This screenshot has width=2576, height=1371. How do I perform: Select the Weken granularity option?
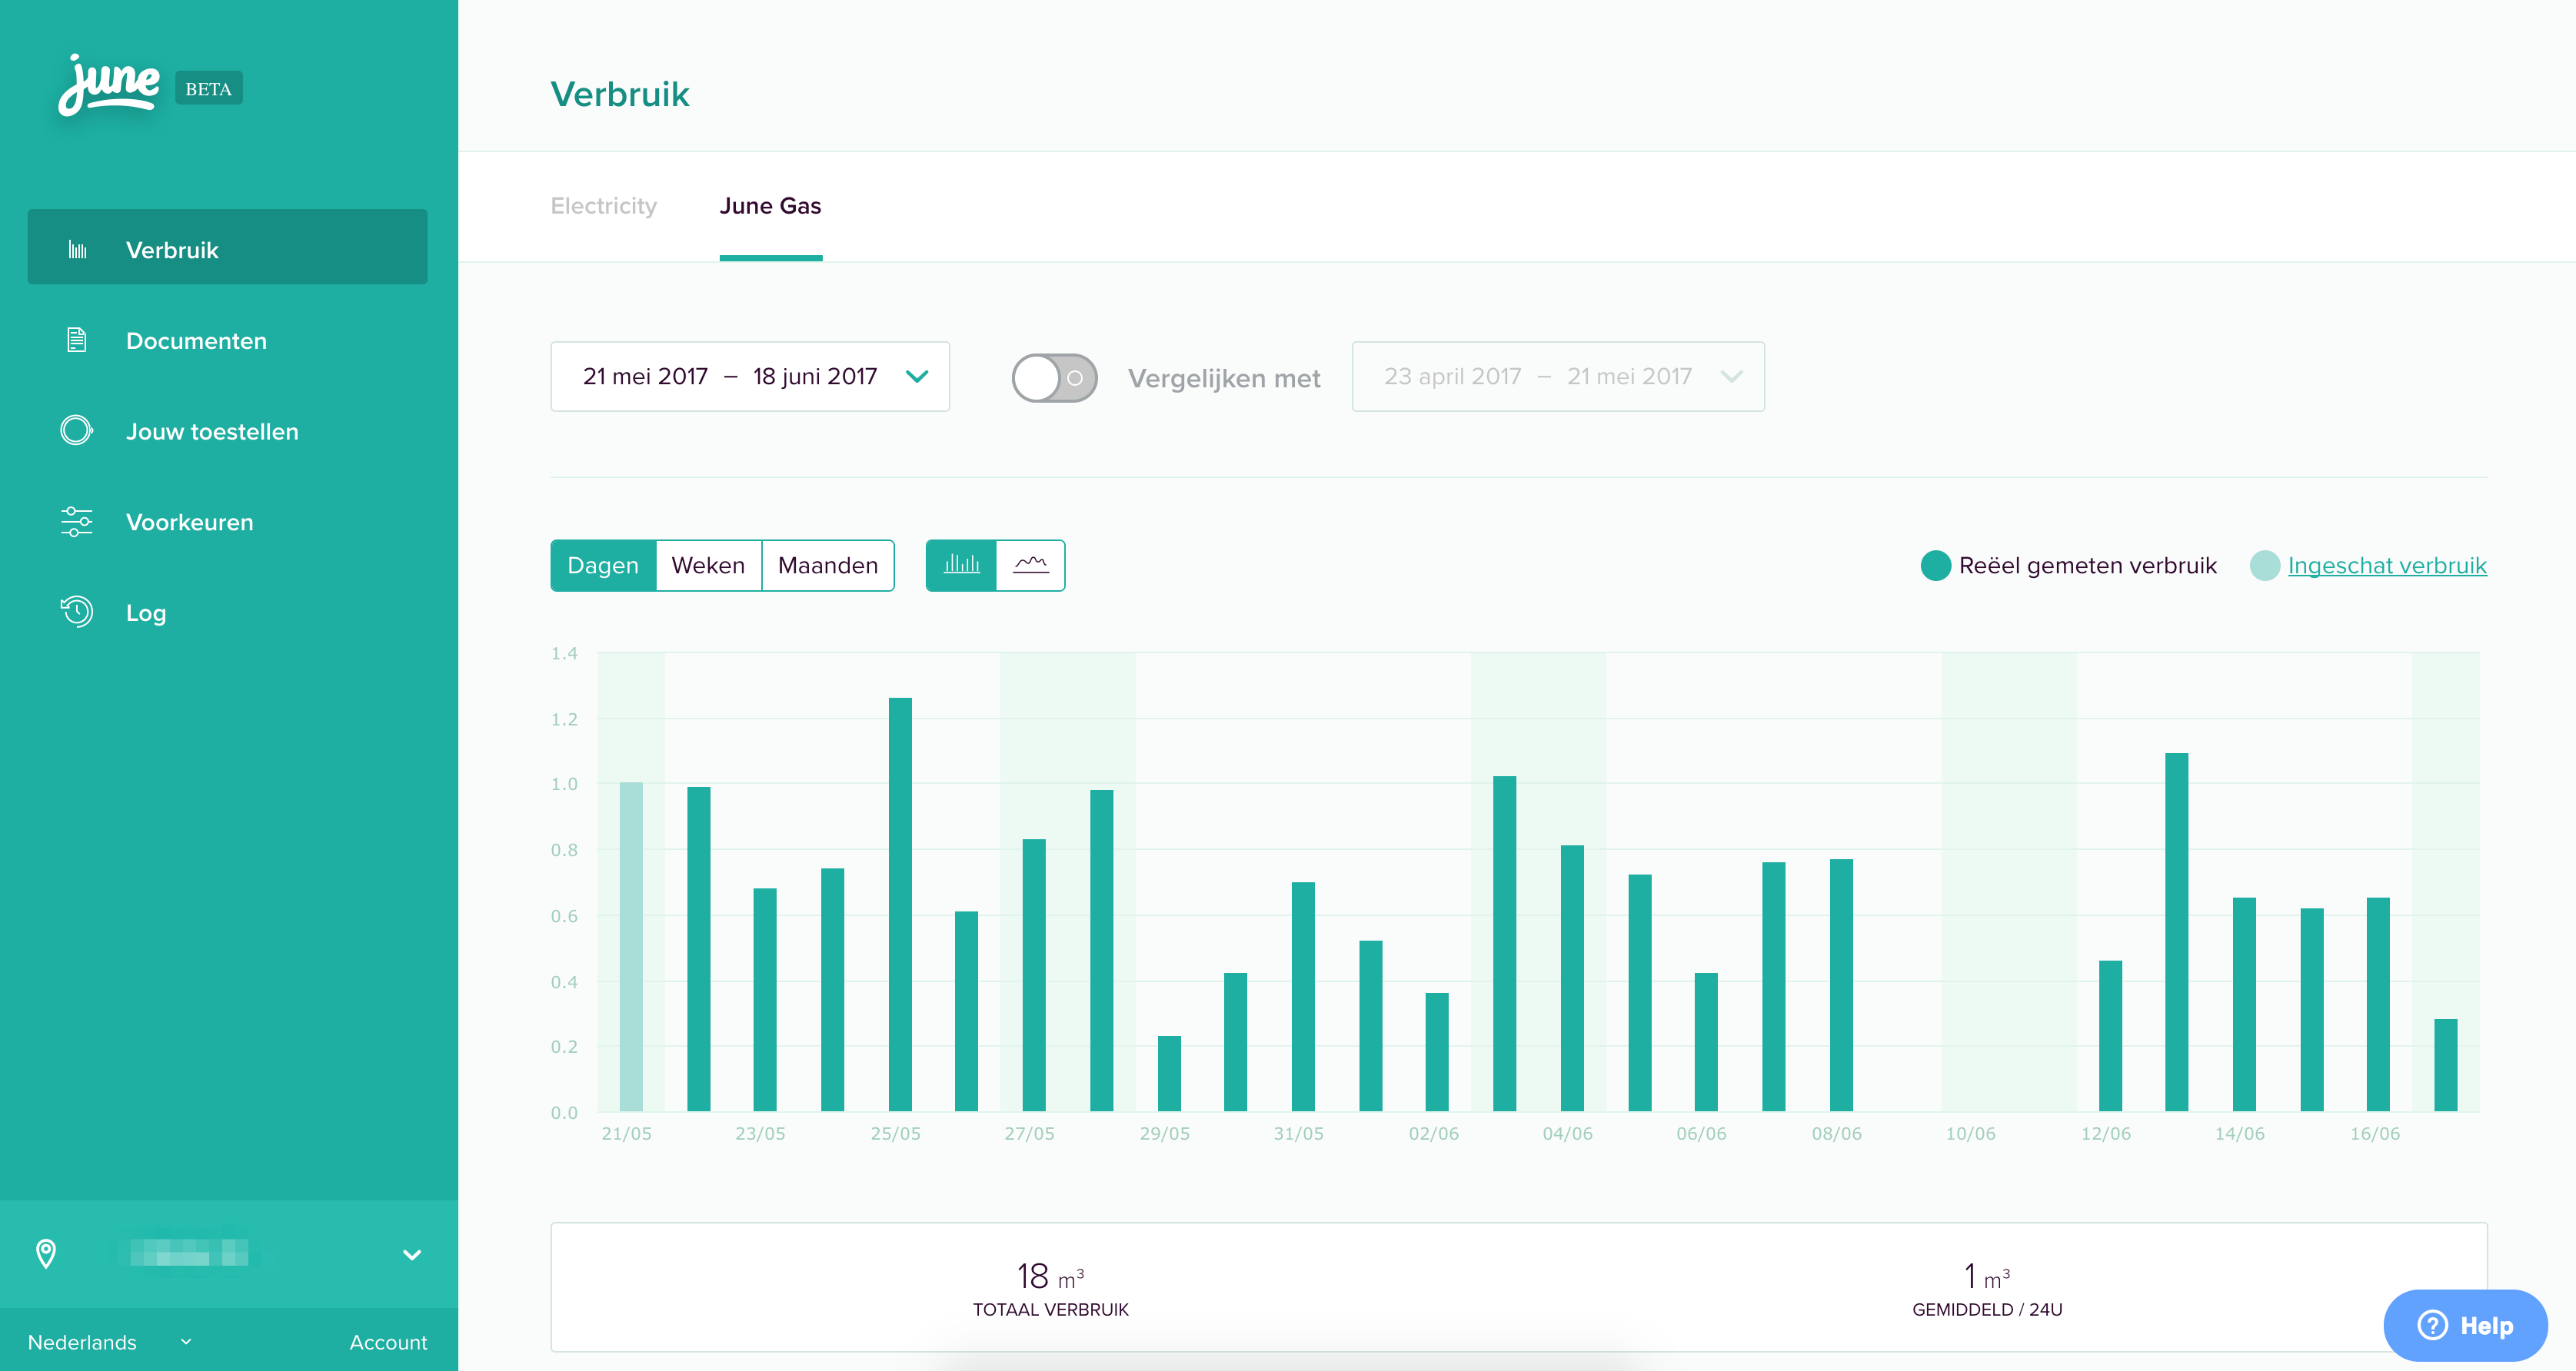pyautogui.click(x=707, y=566)
